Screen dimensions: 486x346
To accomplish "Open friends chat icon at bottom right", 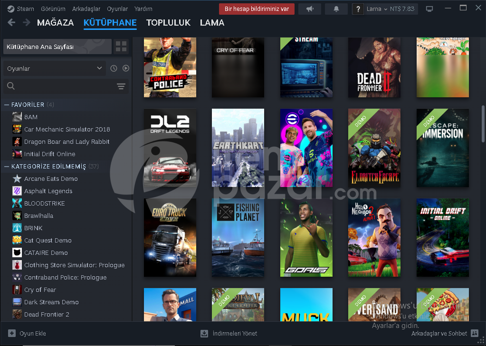I will tap(475, 333).
